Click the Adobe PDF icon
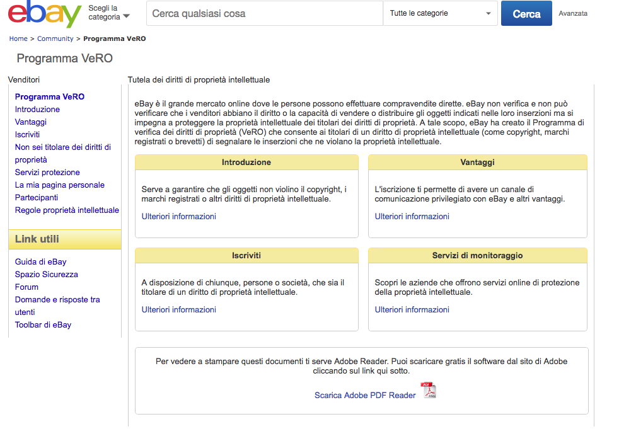 click(429, 391)
